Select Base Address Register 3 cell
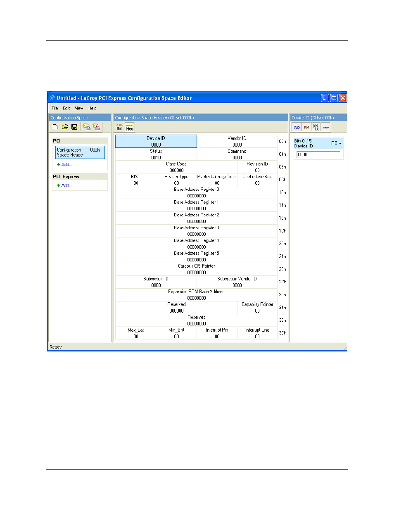 click(196, 231)
